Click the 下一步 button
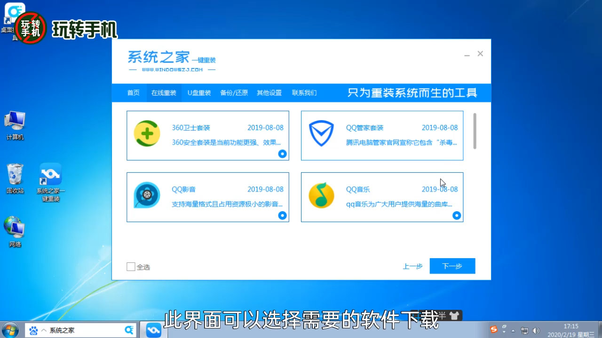The width and height of the screenshot is (602, 338). (452, 266)
